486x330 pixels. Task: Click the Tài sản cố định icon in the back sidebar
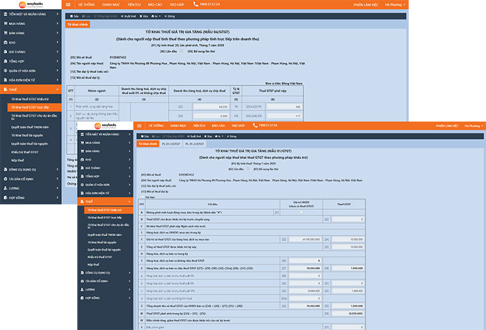coord(6,179)
